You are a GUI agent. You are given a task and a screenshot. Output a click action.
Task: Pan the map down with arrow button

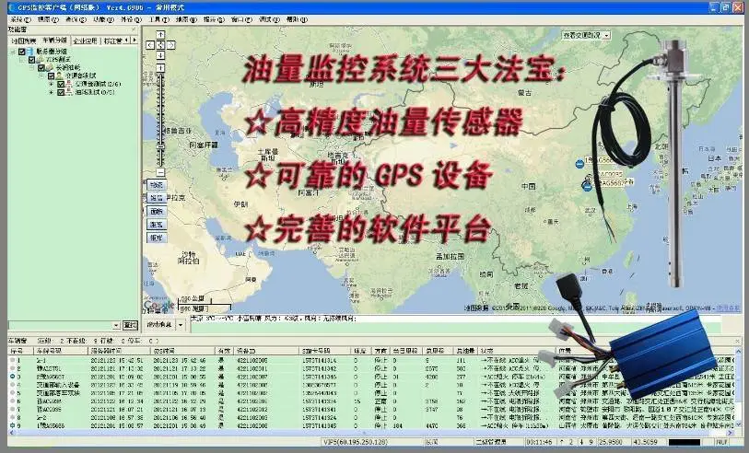160,55
